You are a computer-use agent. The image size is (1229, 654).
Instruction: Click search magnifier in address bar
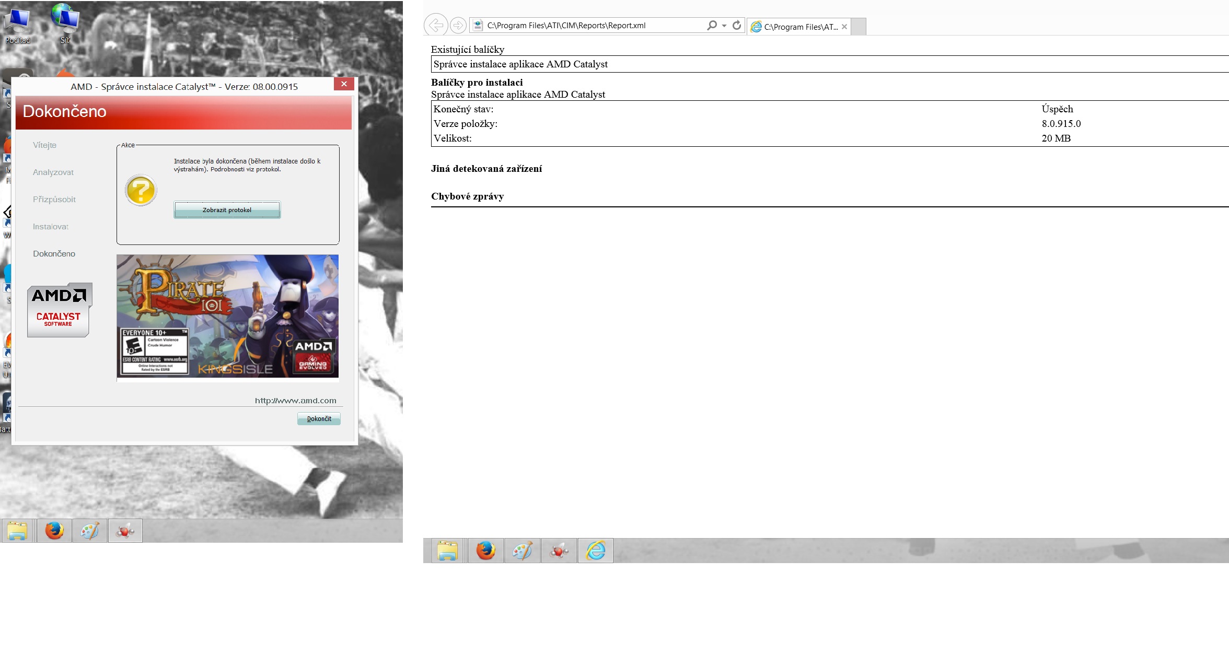[712, 25]
